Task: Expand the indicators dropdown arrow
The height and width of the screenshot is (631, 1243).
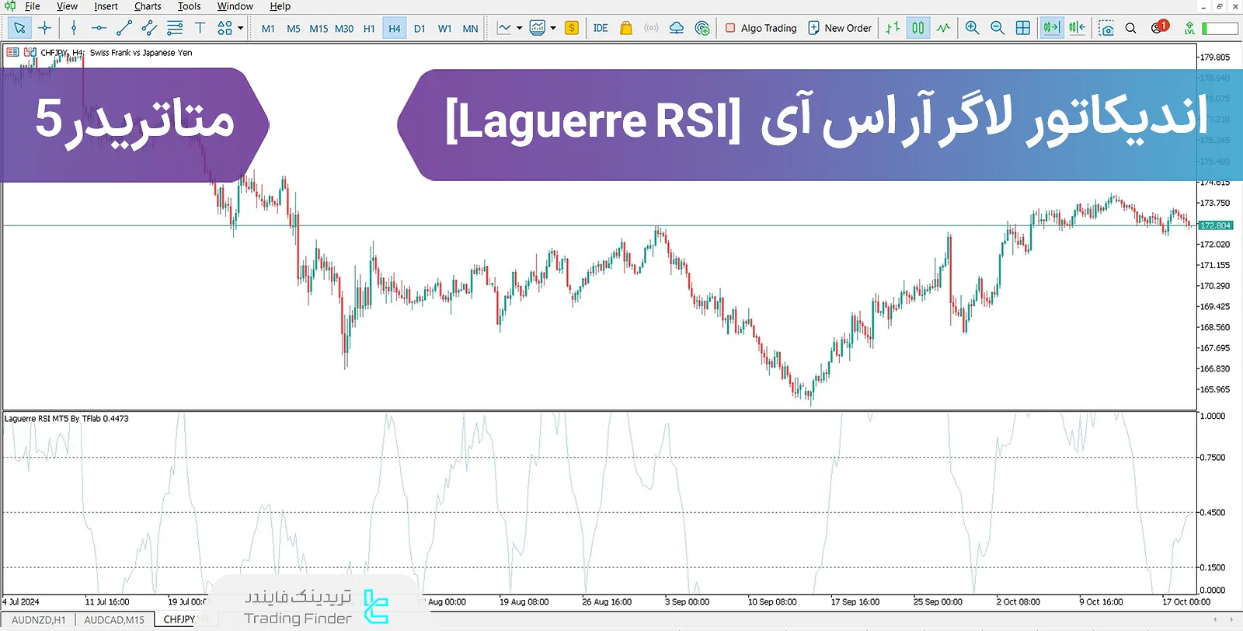Action: [x=519, y=28]
